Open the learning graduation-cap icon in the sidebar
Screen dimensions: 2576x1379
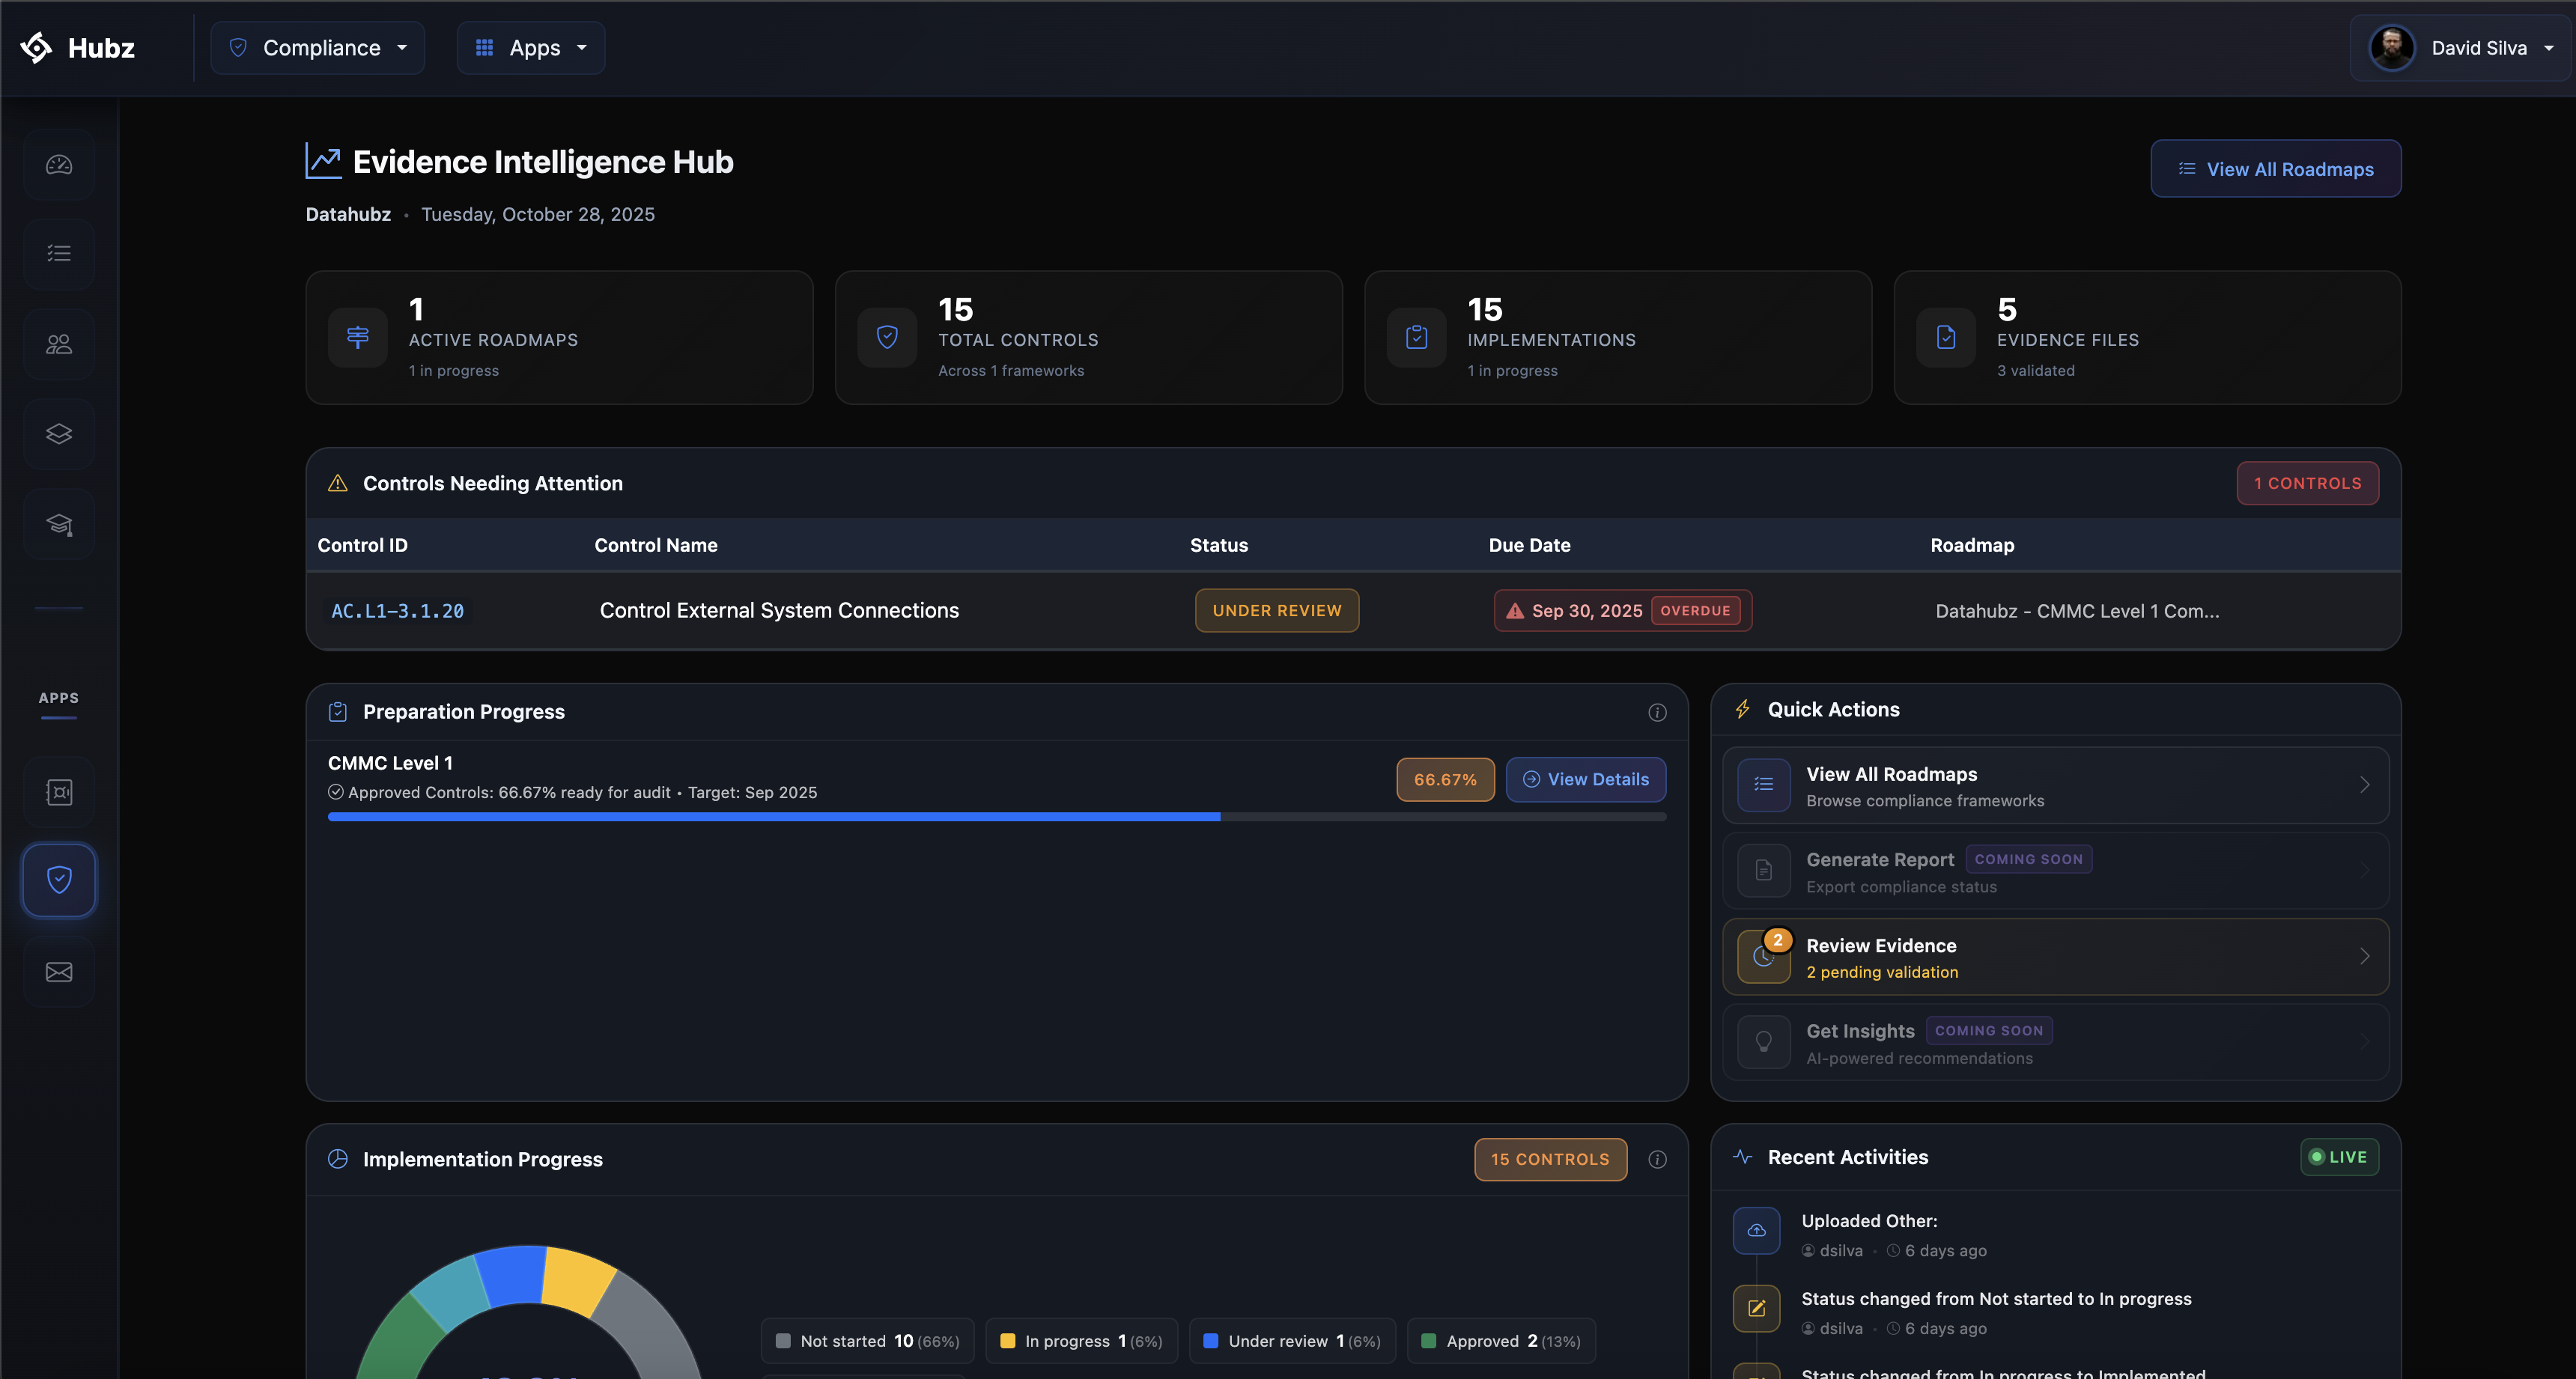58,523
